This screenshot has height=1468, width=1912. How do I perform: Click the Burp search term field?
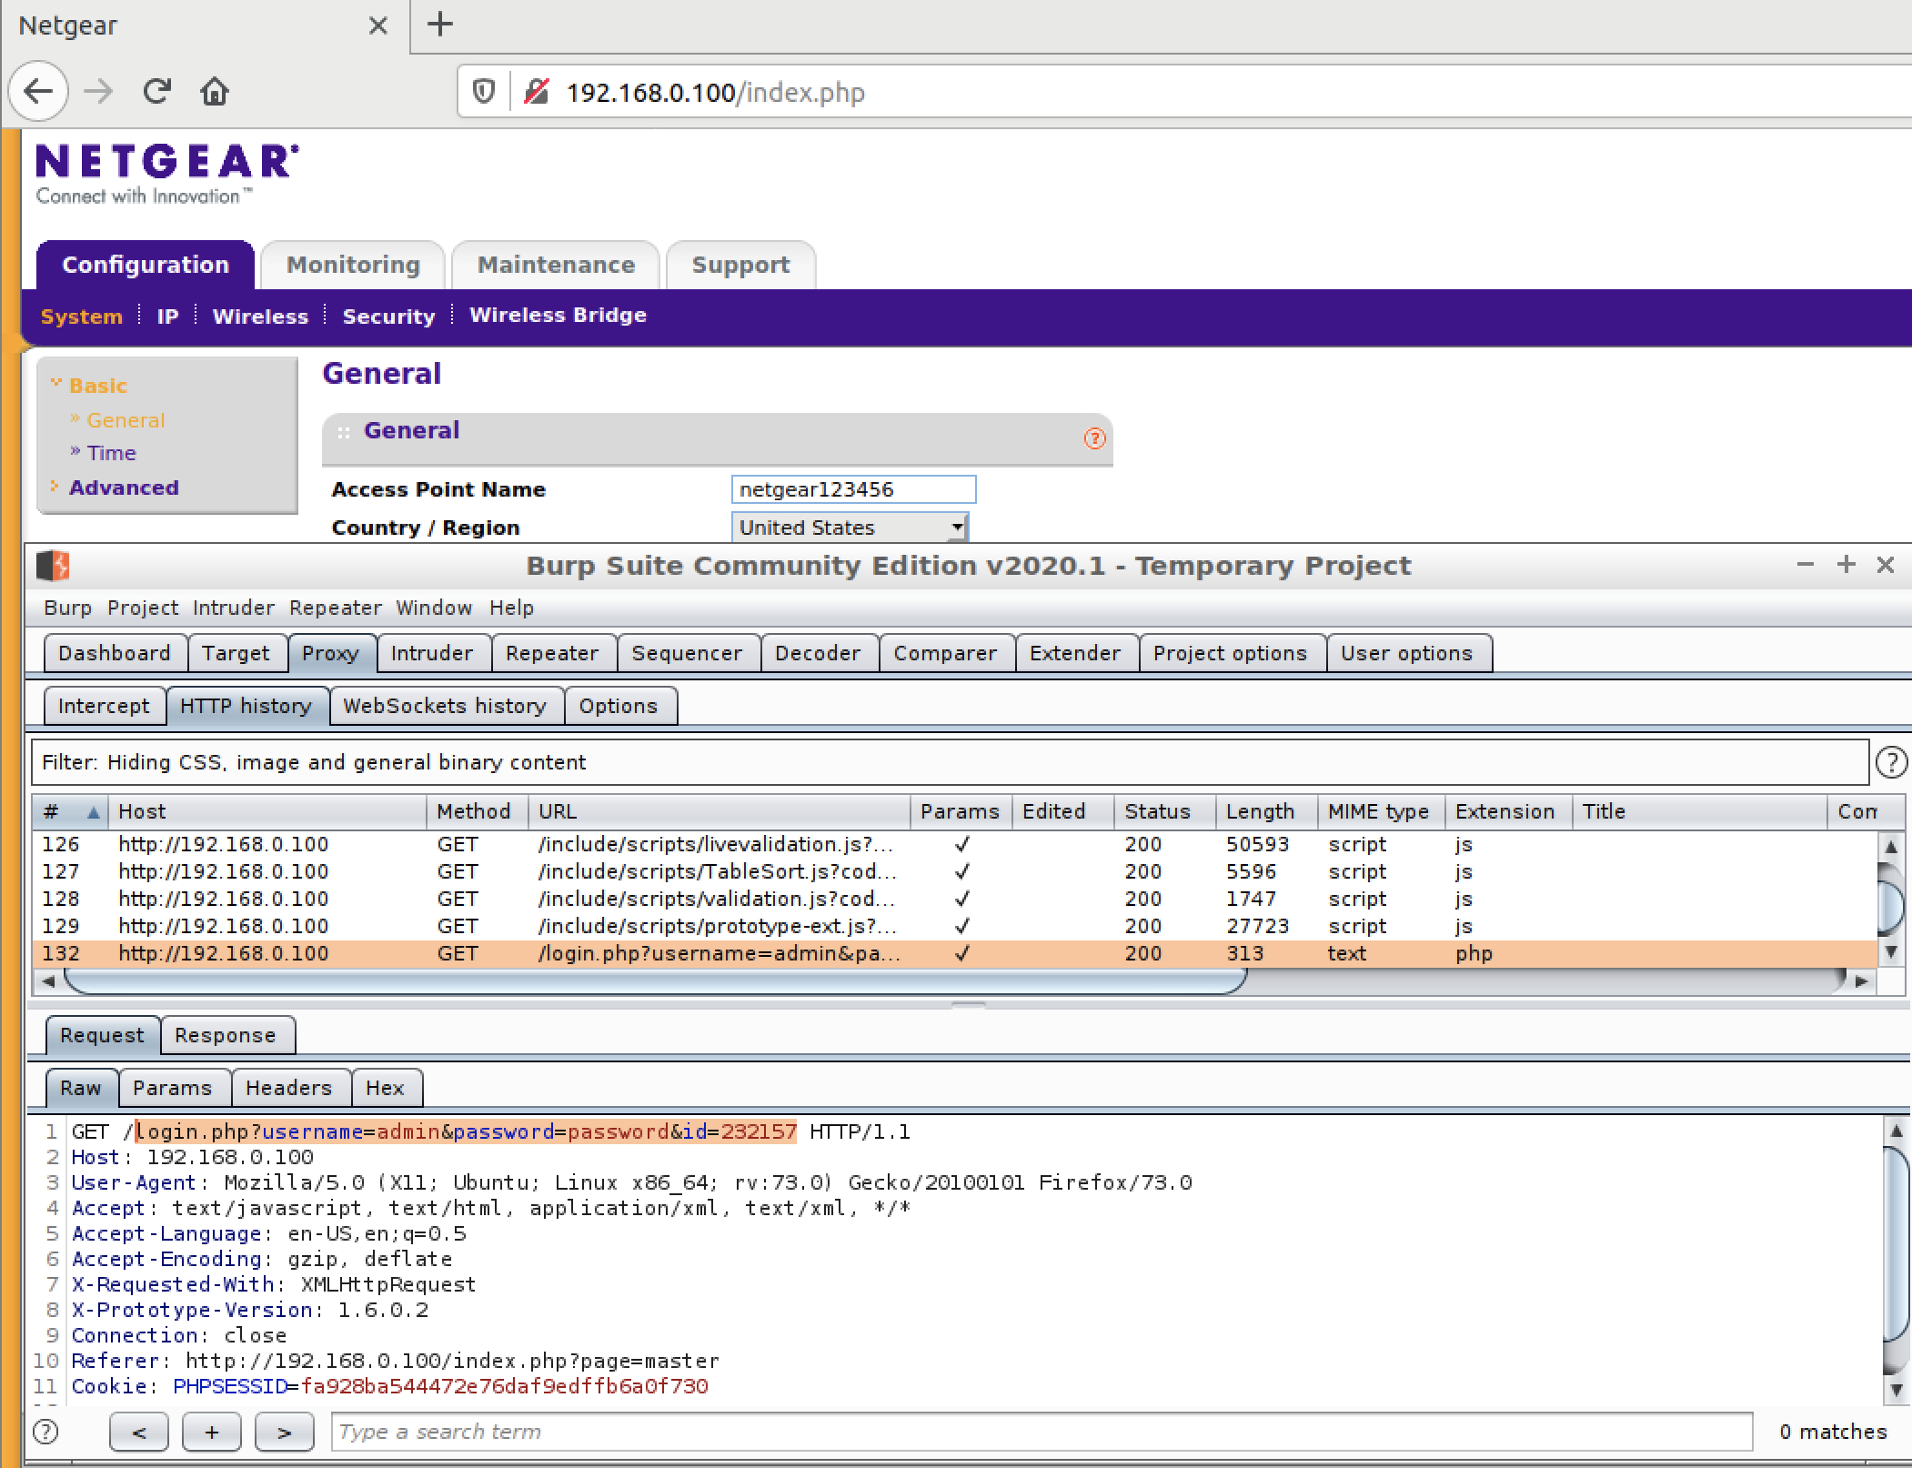tap(1042, 1432)
